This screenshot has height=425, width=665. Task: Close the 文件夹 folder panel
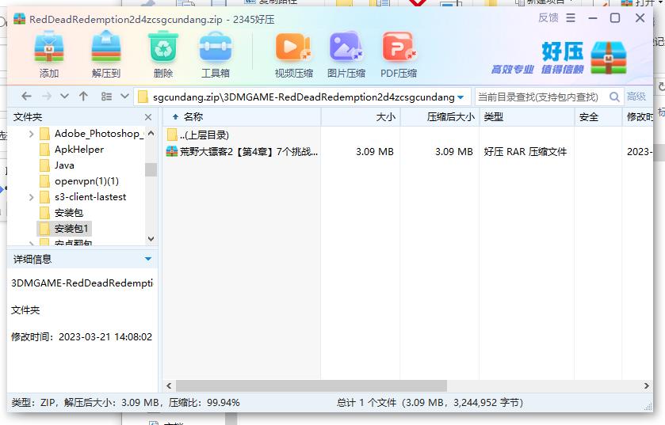(x=148, y=117)
